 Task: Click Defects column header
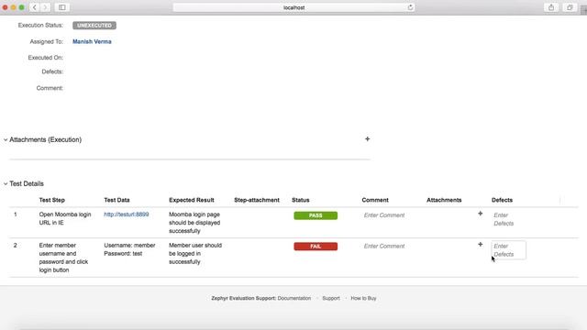point(502,200)
